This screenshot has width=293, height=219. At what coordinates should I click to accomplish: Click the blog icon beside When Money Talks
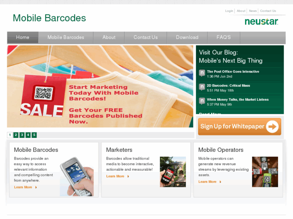click(x=202, y=101)
